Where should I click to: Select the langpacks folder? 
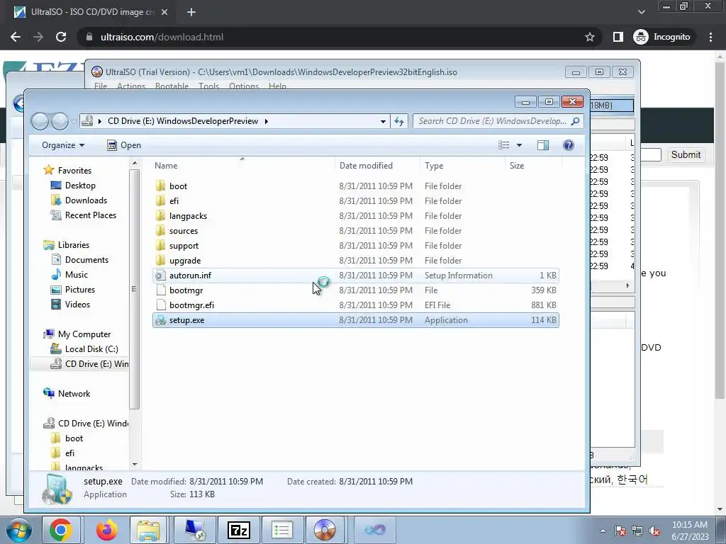356,215
